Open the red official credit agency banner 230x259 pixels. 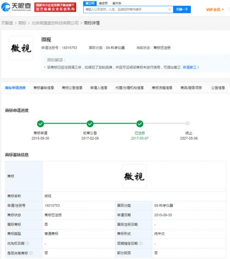pos(55,7)
